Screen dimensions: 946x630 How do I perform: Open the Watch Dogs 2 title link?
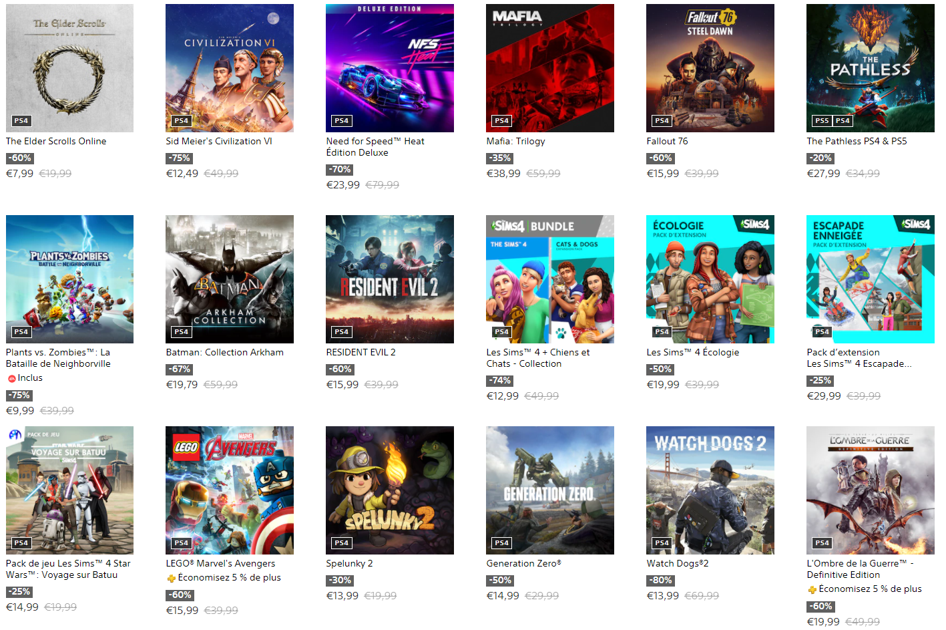678,563
